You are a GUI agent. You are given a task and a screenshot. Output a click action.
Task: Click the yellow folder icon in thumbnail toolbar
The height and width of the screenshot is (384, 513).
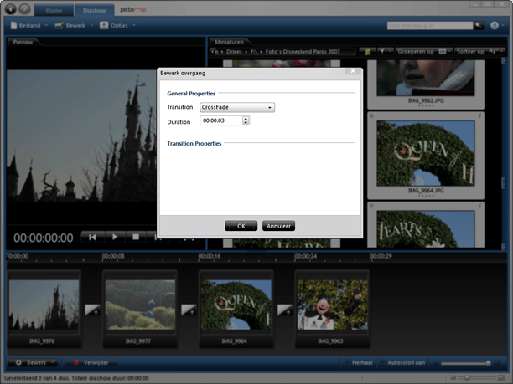tap(367, 51)
